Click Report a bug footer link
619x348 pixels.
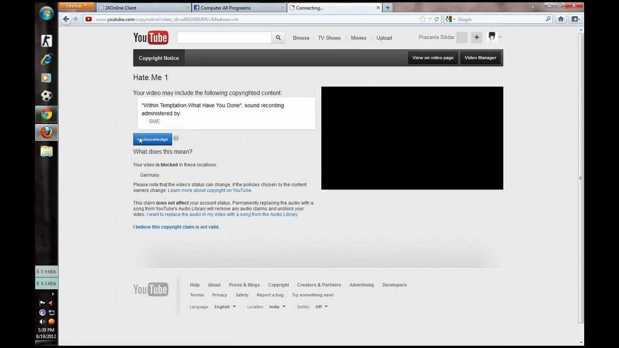(x=270, y=295)
